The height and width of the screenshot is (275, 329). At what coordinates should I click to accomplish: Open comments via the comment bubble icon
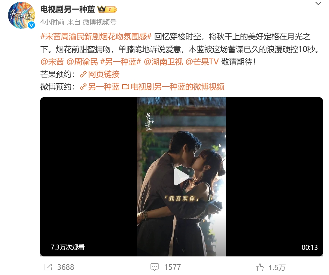[x=155, y=267]
